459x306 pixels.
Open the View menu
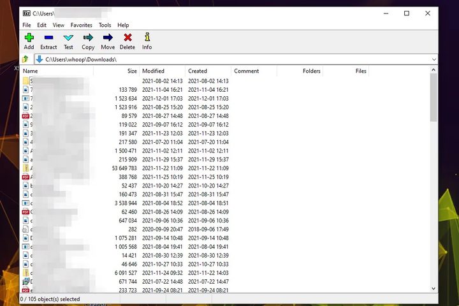click(58, 25)
